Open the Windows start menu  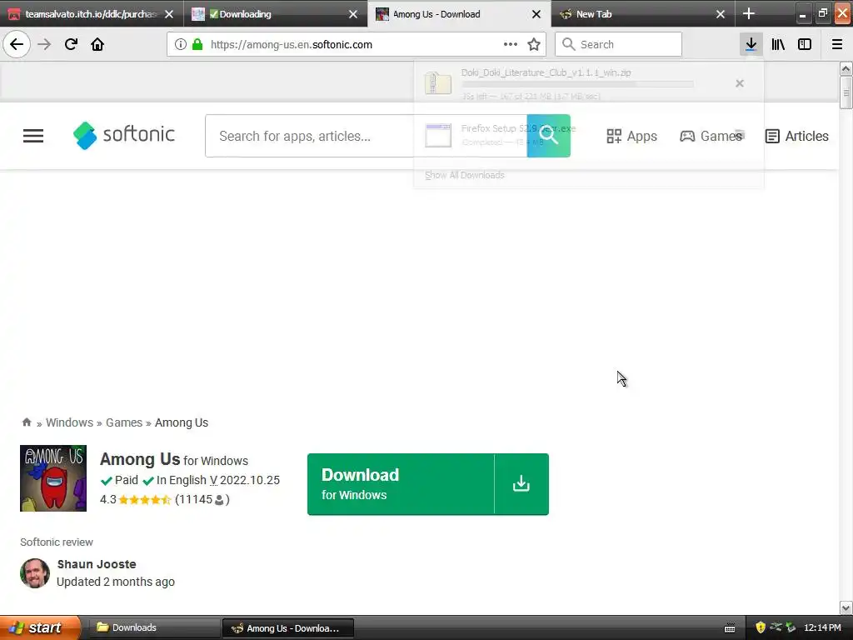coord(40,627)
